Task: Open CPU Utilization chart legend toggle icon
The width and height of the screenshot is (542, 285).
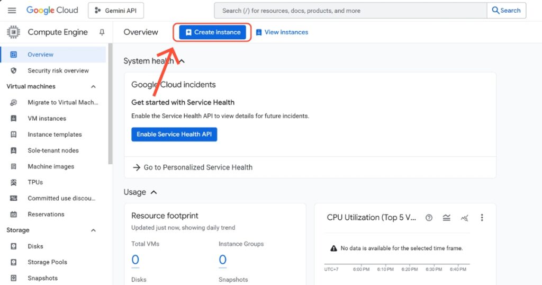Action: click(x=447, y=218)
